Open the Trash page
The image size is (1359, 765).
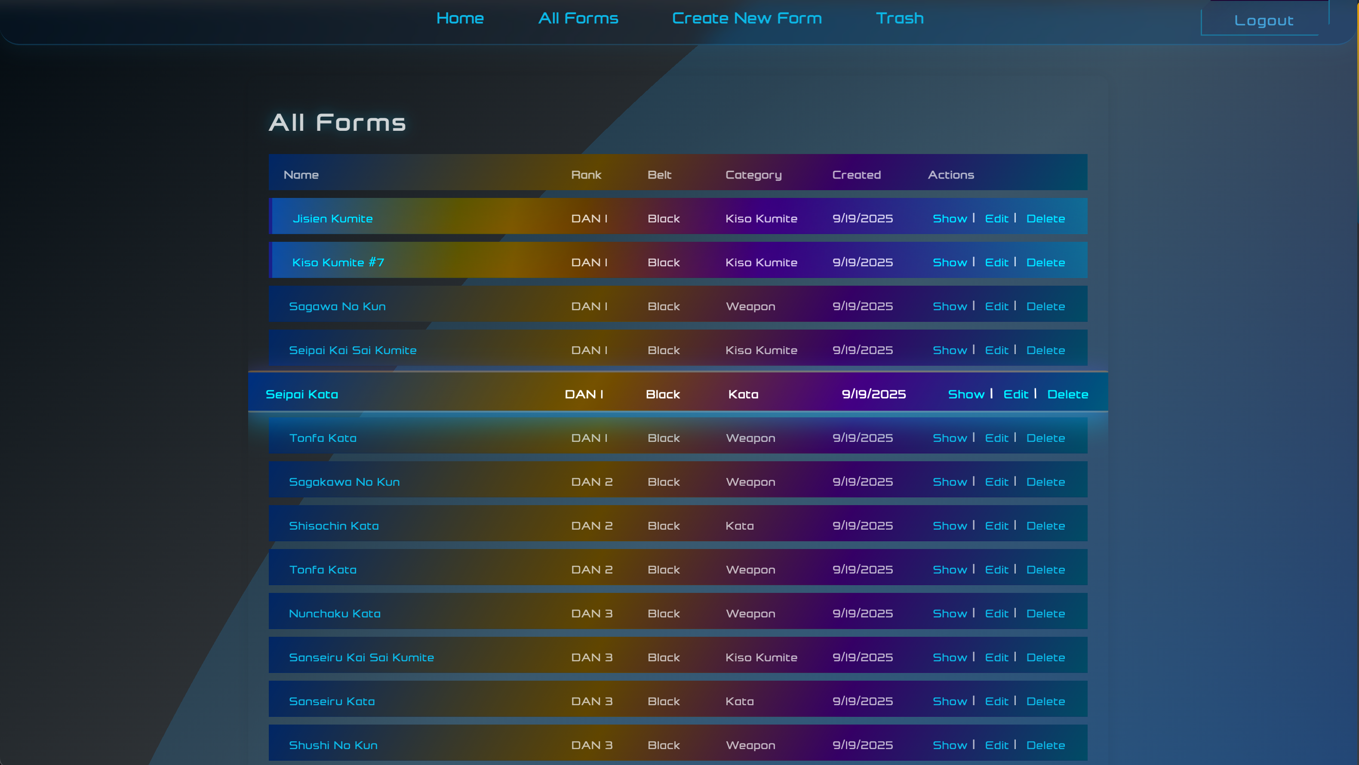coord(900,19)
